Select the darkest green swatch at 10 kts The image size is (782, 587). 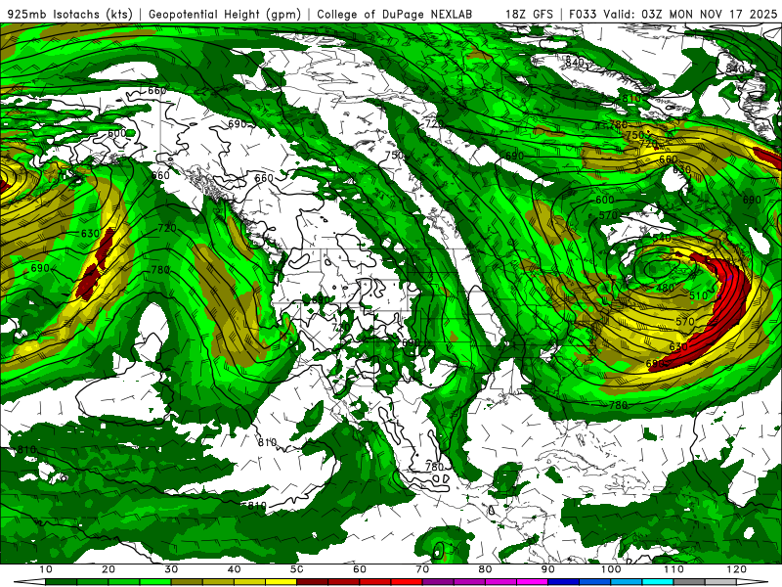(x=61, y=581)
